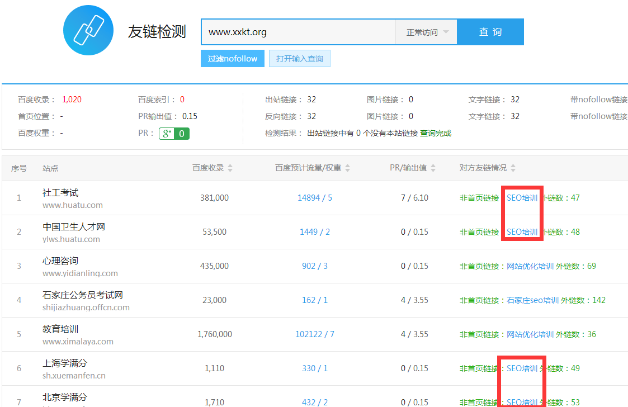Click the red 百度收录 value 1,020

tap(72, 100)
